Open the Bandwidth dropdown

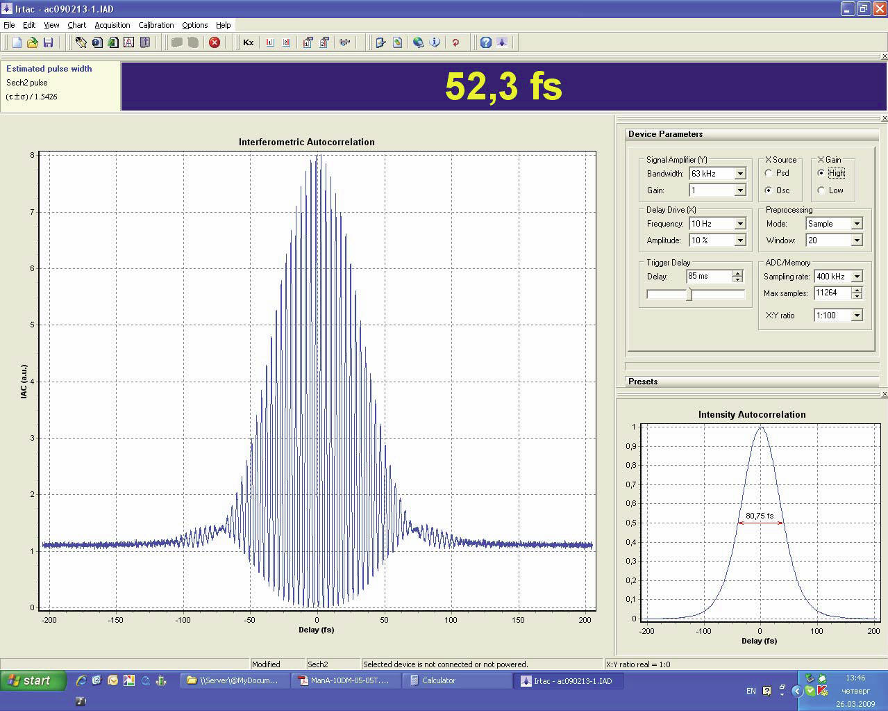(740, 174)
